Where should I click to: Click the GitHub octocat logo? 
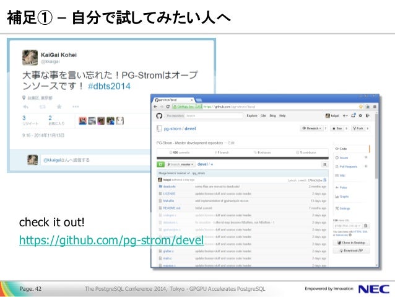coord(159,116)
